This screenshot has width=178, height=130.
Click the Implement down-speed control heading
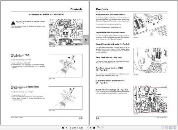(110, 32)
